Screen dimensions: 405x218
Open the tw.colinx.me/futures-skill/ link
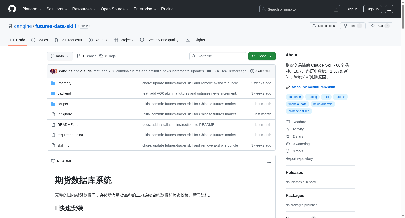[x=313, y=87]
